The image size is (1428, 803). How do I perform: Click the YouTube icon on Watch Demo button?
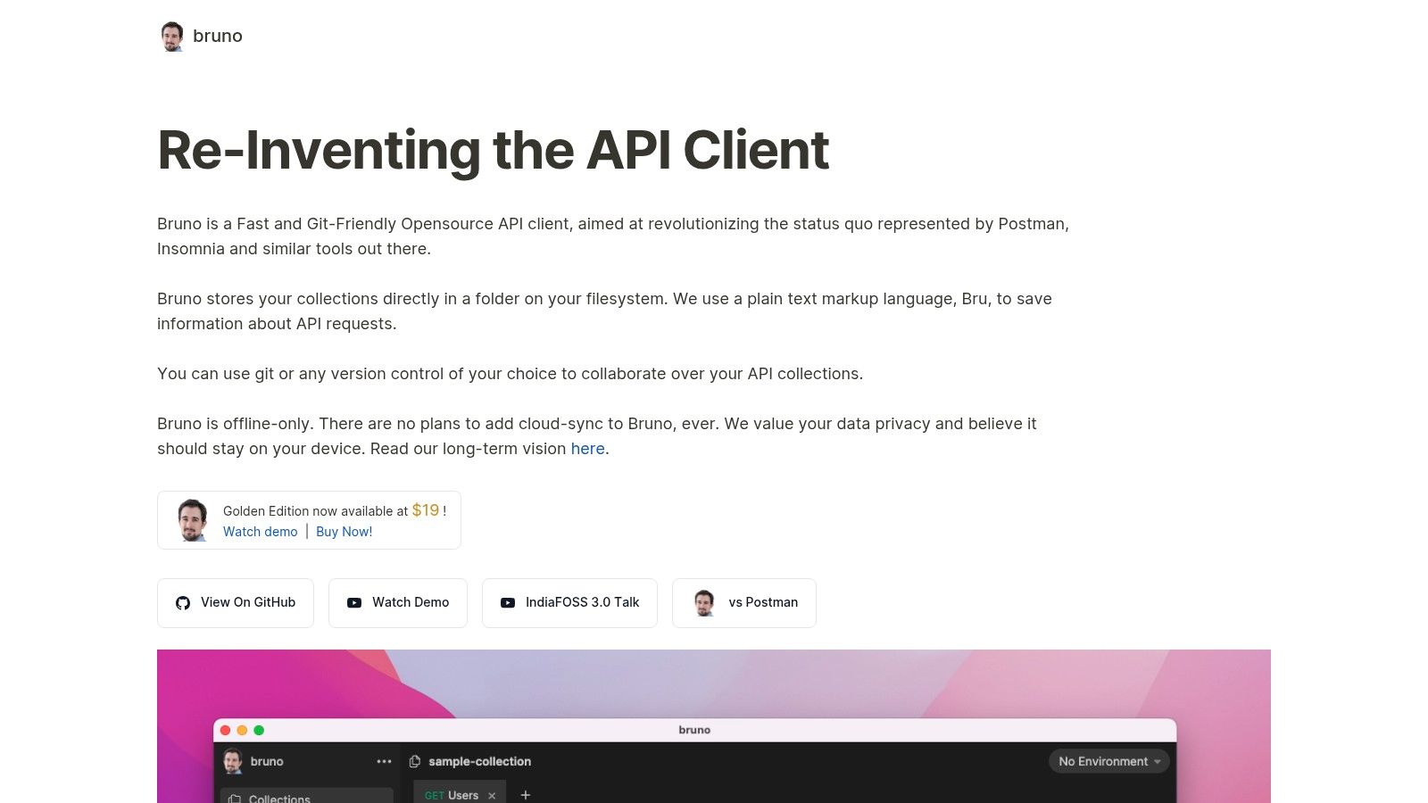[x=354, y=602]
